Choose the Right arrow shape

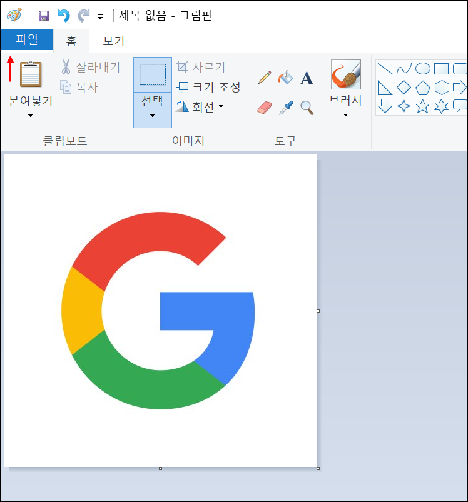[x=460, y=88]
